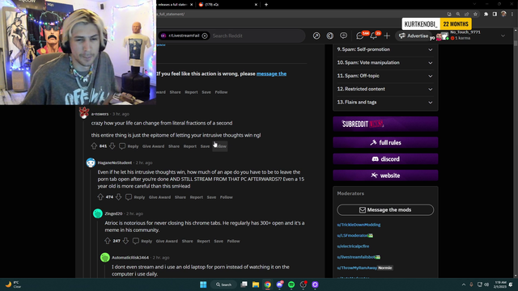The height and width of the screenshot is (291, 518).
Task: Click the Search Reddit input field
Action: [x=257, y=36]
